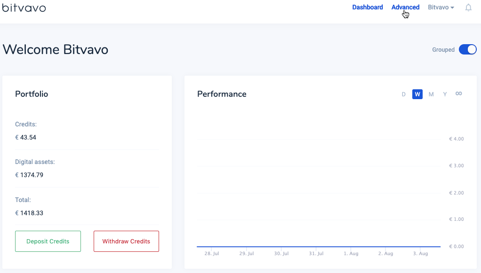
Task: Click the Credits balance of 43.54
Action: click(28, 138)
